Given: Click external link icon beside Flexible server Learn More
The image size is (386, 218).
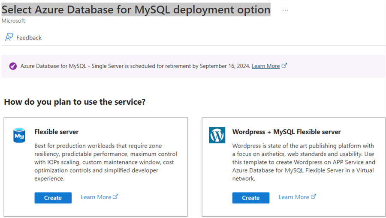Looking at the screenshot, I should 115,197.
